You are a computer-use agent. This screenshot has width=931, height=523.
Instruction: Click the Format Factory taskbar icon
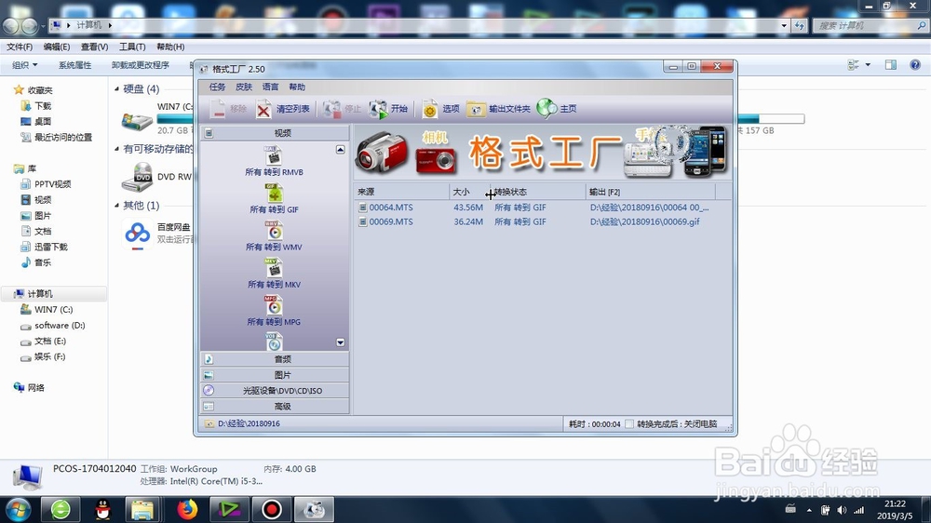click(314, 509)
